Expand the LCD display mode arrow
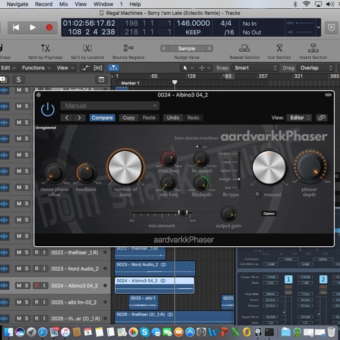 [318, 27]
